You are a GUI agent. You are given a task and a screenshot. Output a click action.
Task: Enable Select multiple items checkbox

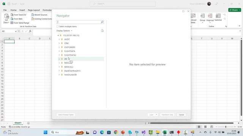click(57, 26)
